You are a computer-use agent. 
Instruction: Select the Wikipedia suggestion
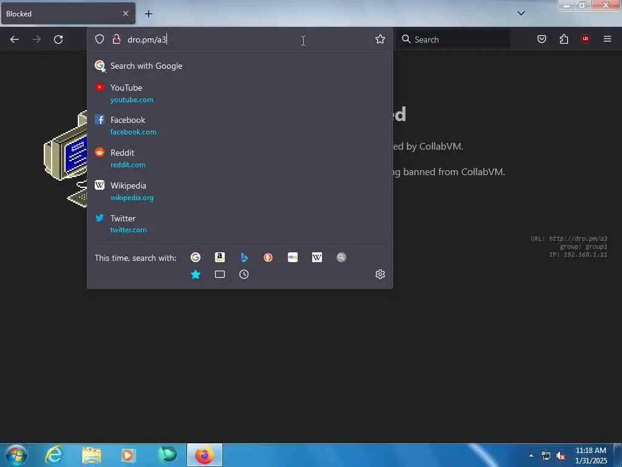(239, 191)
